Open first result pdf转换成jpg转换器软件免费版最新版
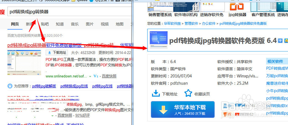 pos(45,45)
